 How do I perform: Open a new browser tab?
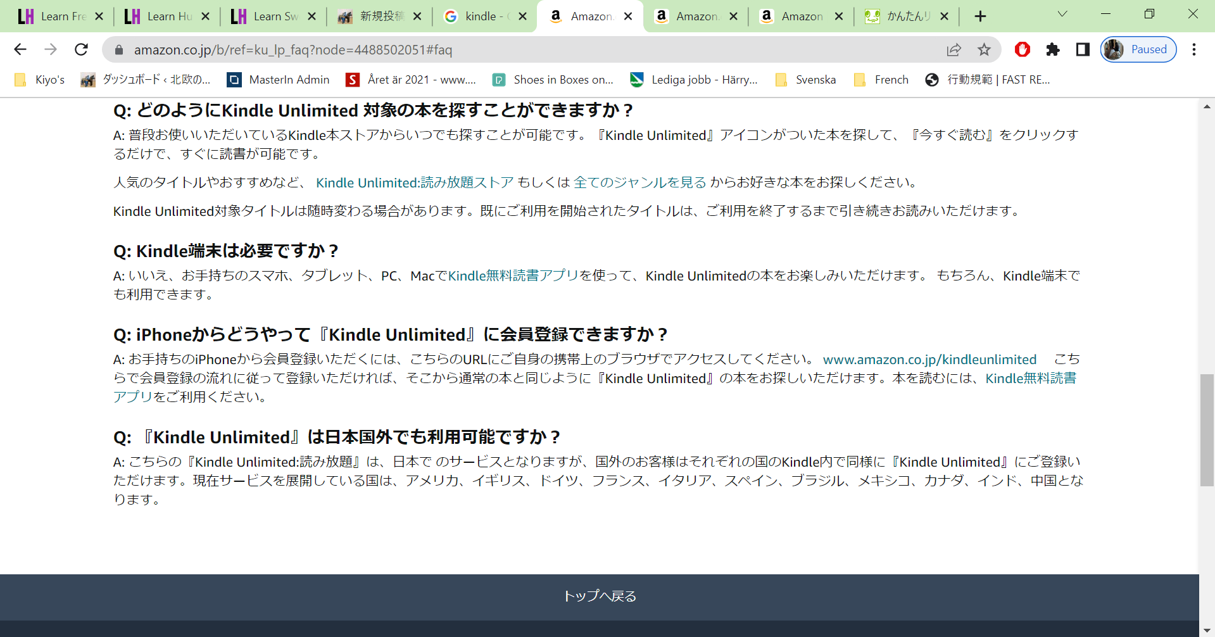[x=980, y=16]
